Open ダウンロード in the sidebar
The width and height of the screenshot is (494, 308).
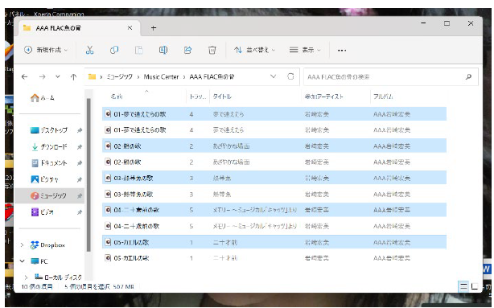(49, 146)
